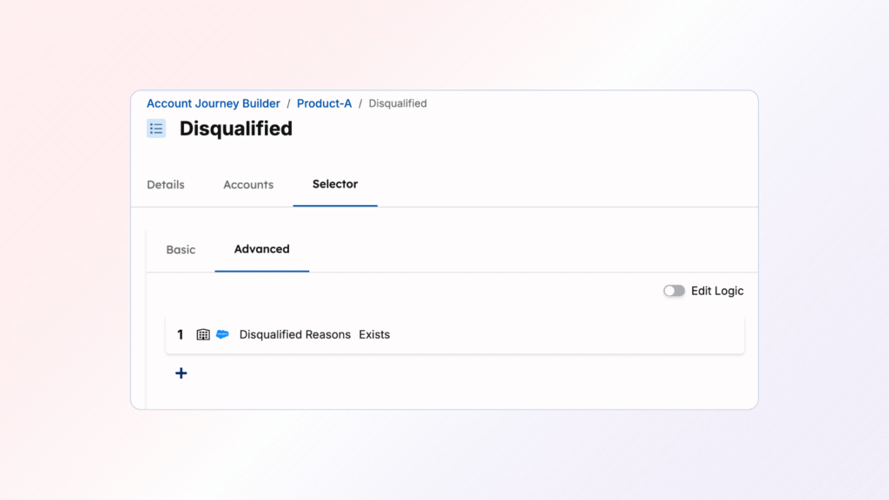
Task: Open the Product-A breadcrumb link
Action: [324, 103]
